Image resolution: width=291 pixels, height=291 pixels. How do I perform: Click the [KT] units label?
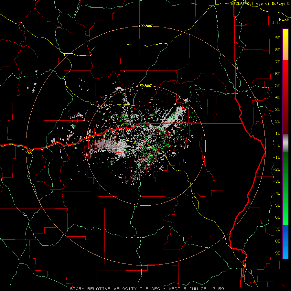pyautogui.click(x=276, y=22)
